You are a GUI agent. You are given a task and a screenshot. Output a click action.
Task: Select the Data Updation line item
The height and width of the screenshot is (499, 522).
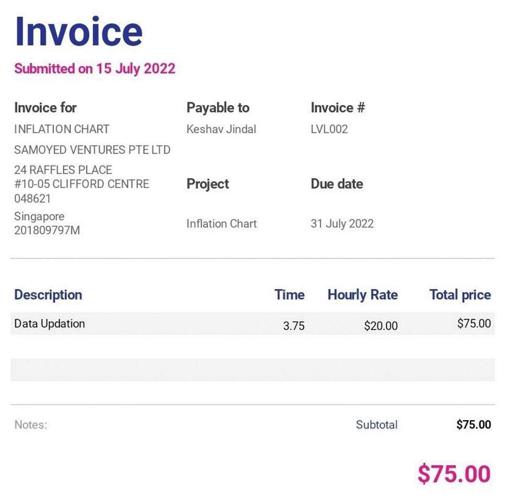pos(50,323)
